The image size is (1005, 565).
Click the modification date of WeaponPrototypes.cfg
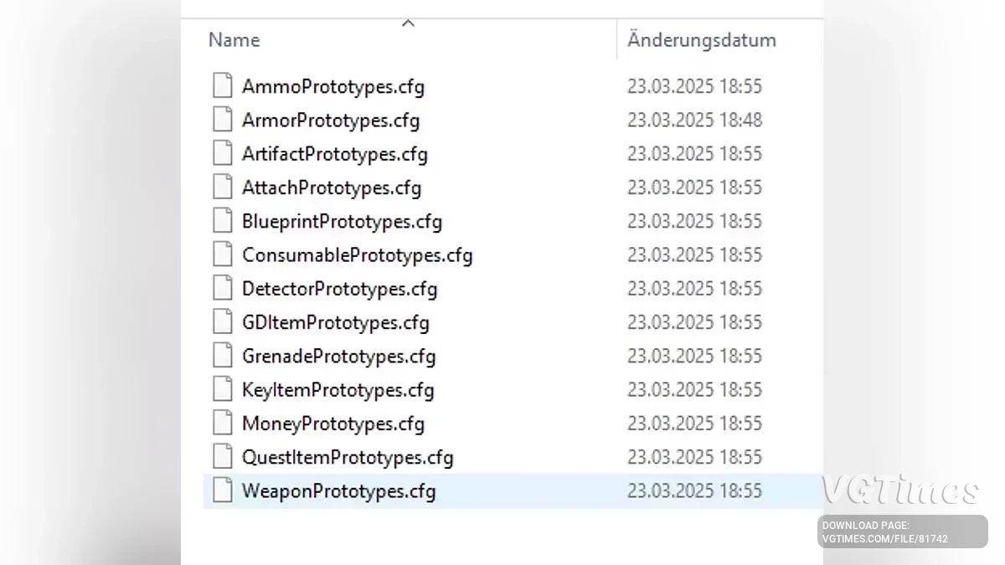[x=694, y=491]
